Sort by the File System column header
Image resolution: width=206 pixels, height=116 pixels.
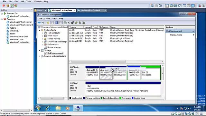coord(103,27)
